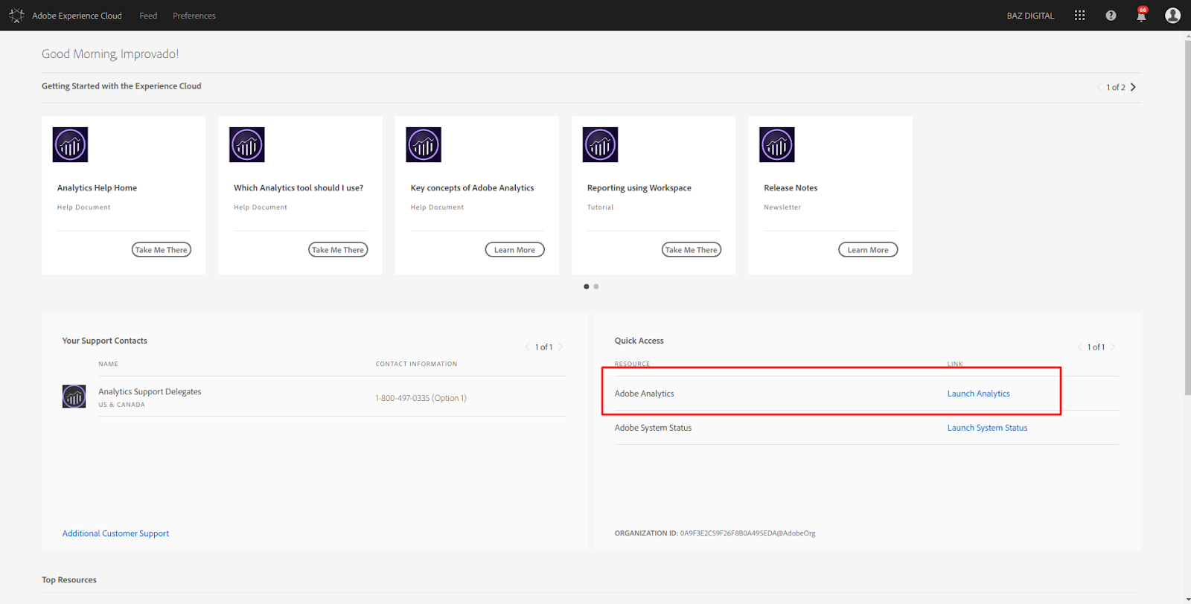Open the user profile avatar icon
Screen dimensions: 1191x604
tap(1172, 16)
